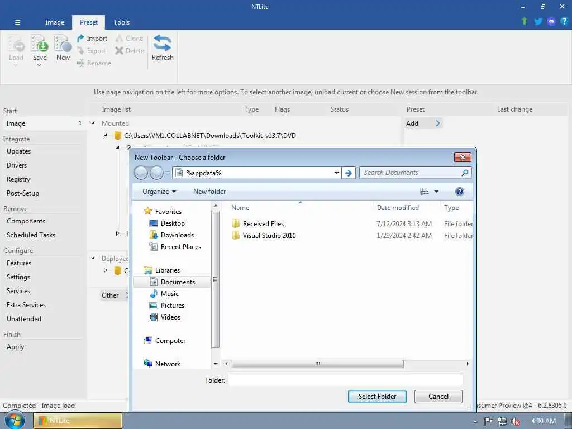Open Unattended page in sidebar

[x=24, y=319]
